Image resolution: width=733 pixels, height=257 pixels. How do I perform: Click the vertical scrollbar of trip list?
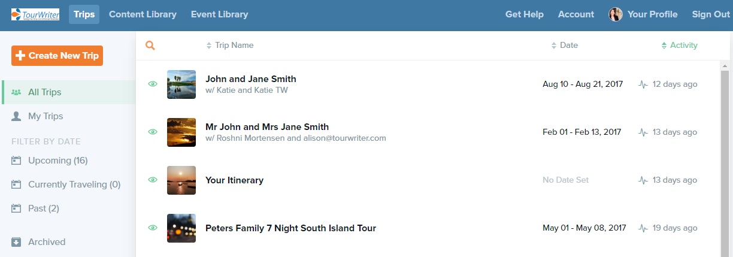point(725,162)
